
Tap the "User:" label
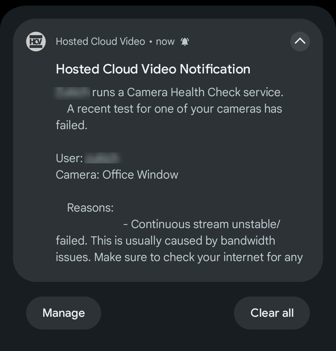pos(69,158)
